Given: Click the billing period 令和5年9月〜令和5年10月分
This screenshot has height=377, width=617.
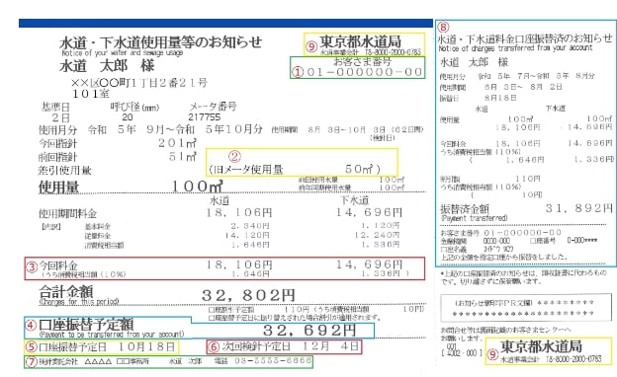Looking at the screenshot, I should (x=175, y=129).
